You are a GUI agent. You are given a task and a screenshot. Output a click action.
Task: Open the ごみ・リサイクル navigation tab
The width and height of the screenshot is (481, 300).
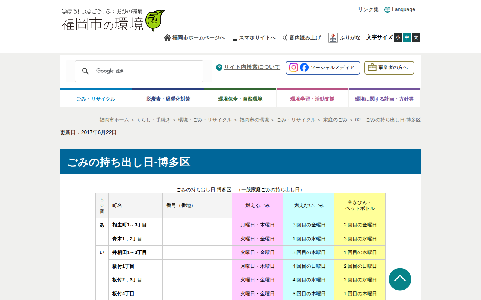coord(96,99)
